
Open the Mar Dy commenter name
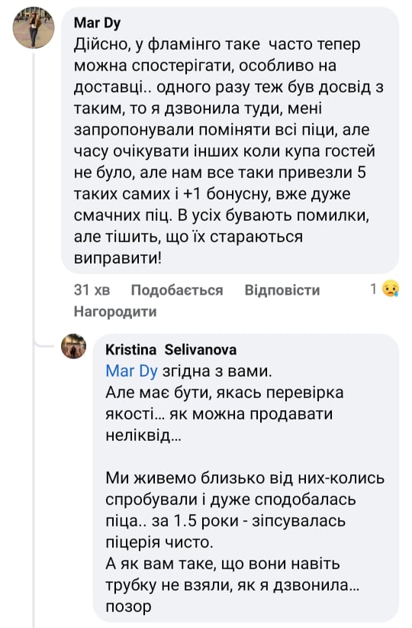[97, 23]
